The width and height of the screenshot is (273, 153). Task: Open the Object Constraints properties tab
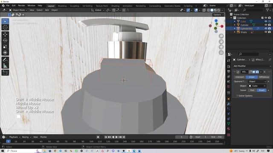tap(229, 119)
